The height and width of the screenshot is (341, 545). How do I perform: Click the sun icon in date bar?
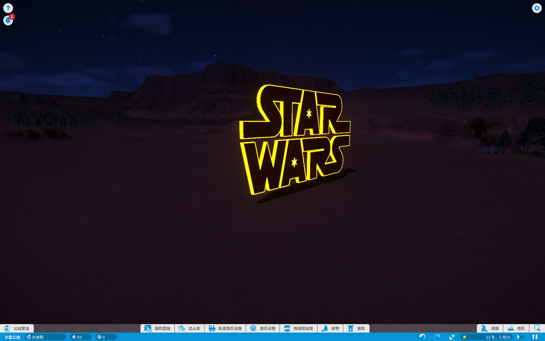[x=465, y=337]
